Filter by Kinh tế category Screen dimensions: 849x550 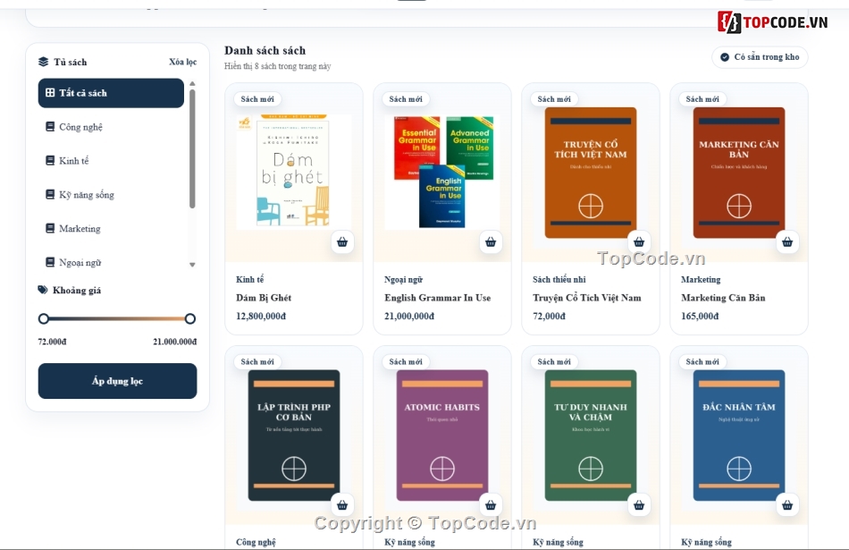pyautogui.click(x=111, y=160)
